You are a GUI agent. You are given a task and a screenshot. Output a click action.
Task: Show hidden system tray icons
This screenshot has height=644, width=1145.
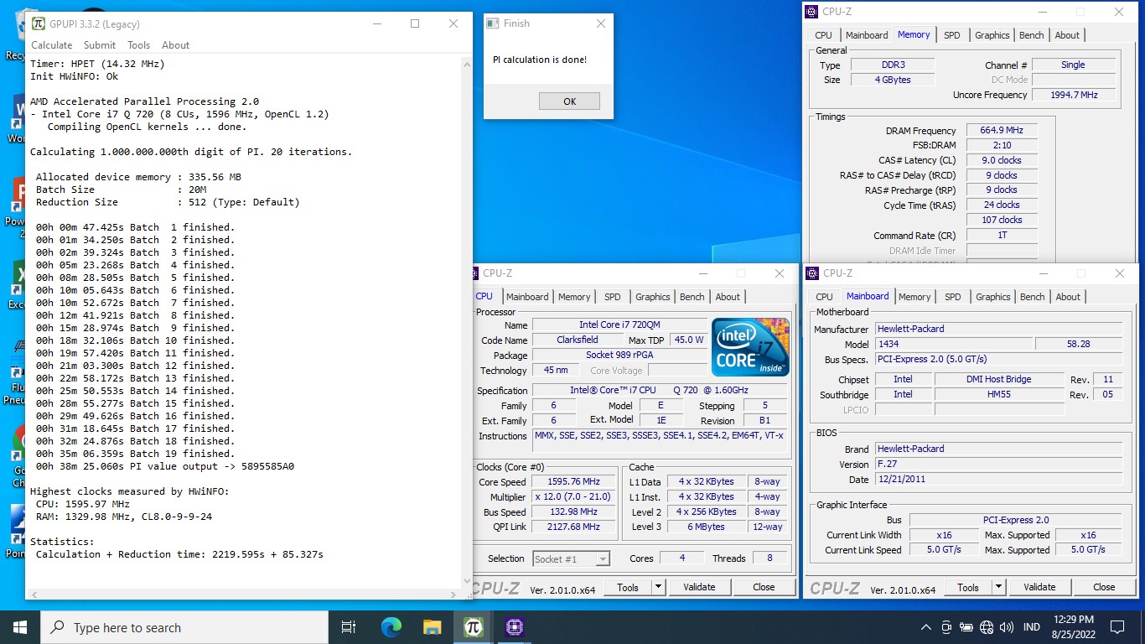pyautogui.click(x=926, y=627)
